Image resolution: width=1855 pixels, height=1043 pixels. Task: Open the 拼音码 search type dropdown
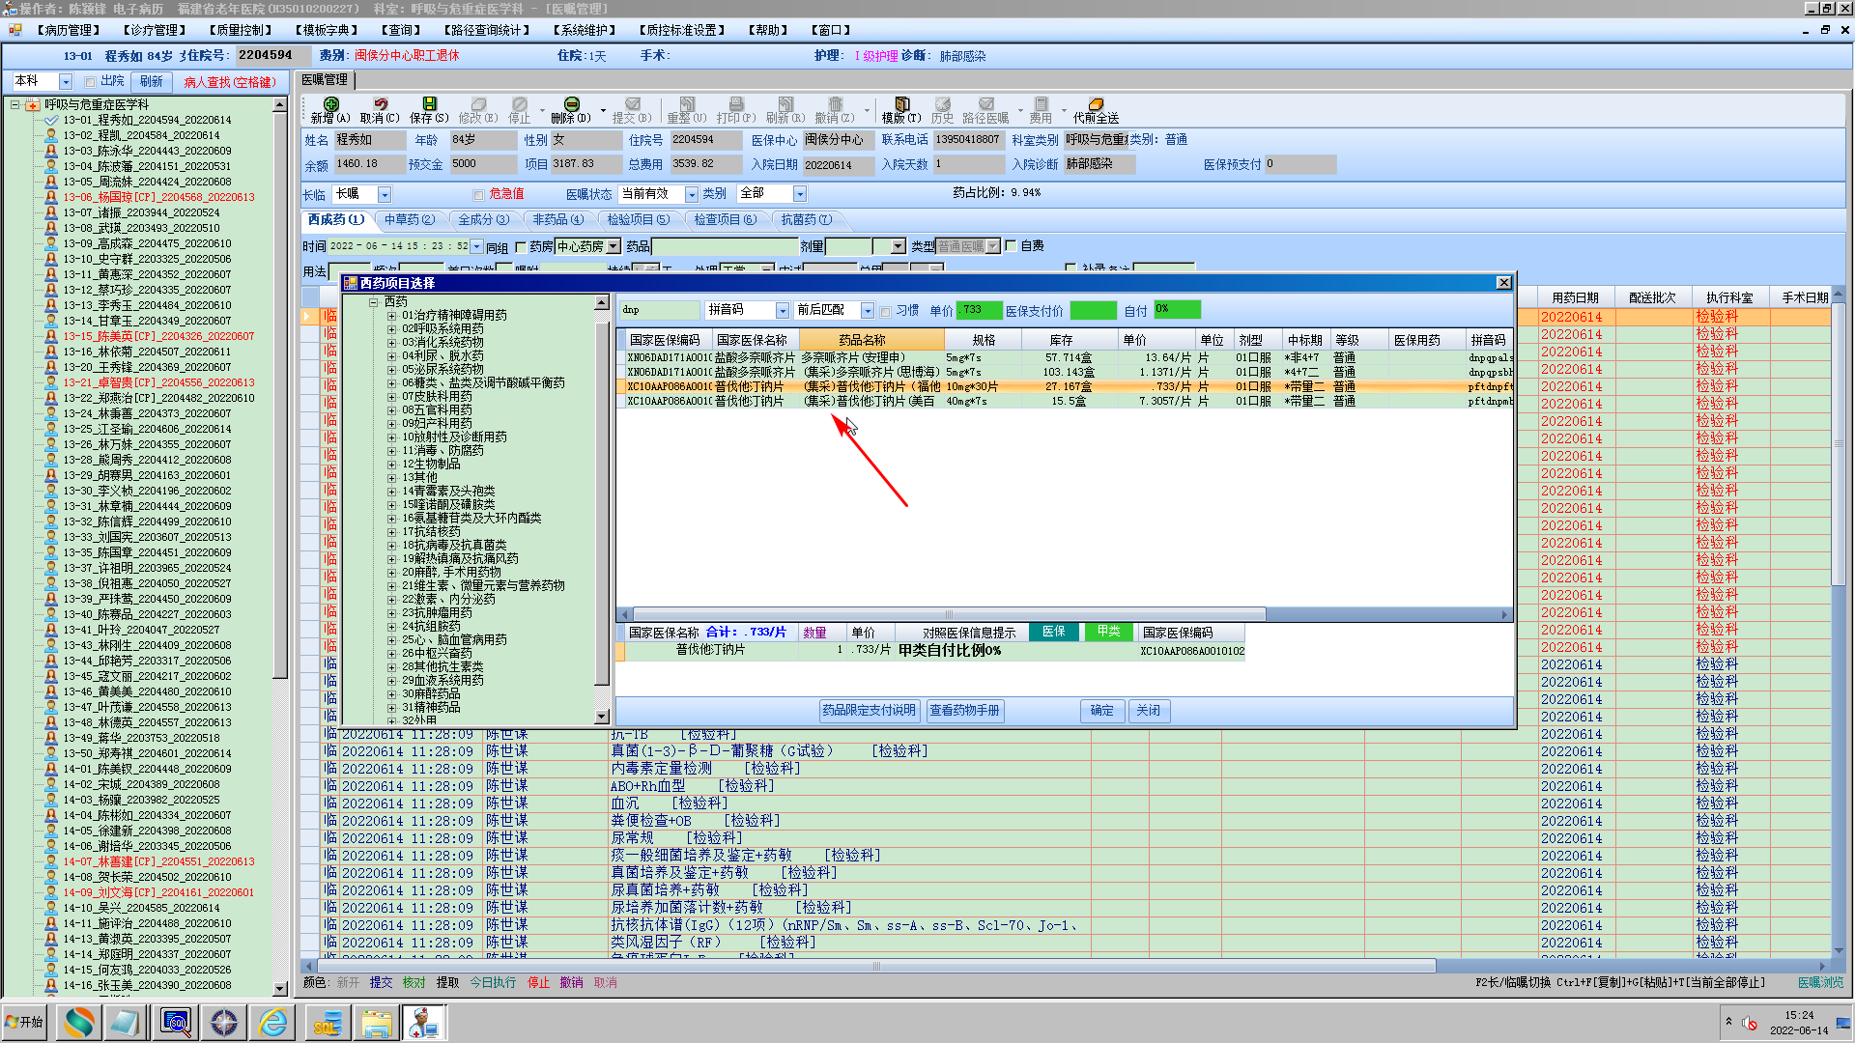[783, 311]
